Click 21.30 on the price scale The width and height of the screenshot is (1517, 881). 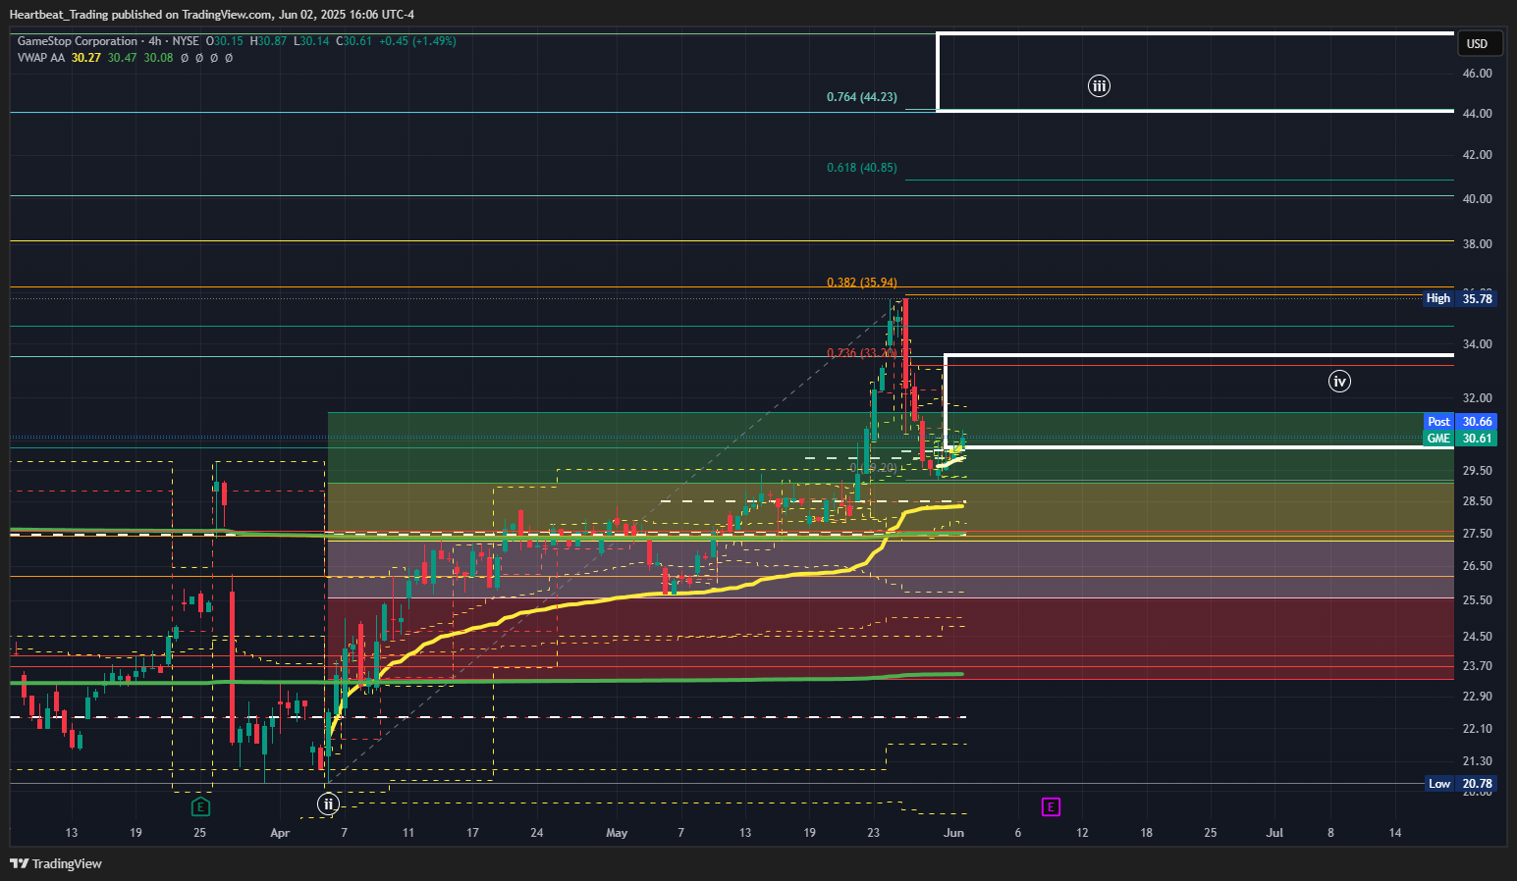click(1477, 761)
